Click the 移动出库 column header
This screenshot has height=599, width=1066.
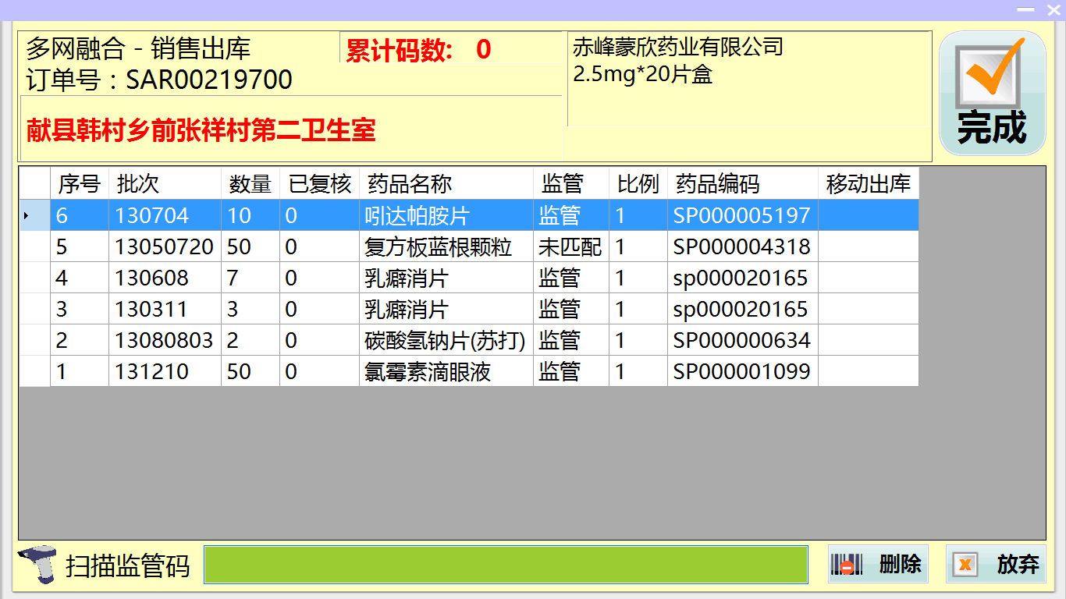pyautogui.click(x=868, y=184)
